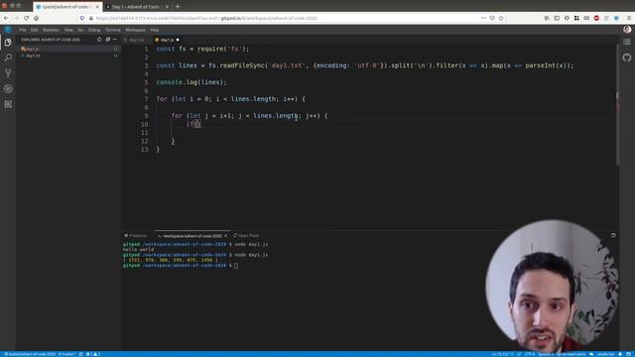Viewport: 635px width, 357px height.
Task: Bookmark this page with the star icon
Action: 501,18
